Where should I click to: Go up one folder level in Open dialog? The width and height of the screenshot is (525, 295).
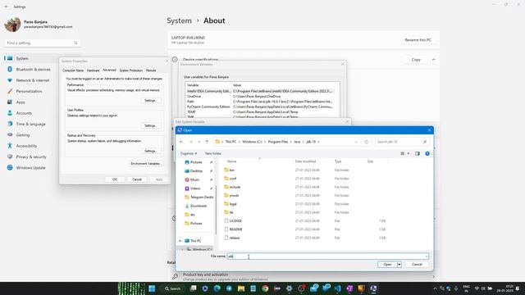(208, 142)
